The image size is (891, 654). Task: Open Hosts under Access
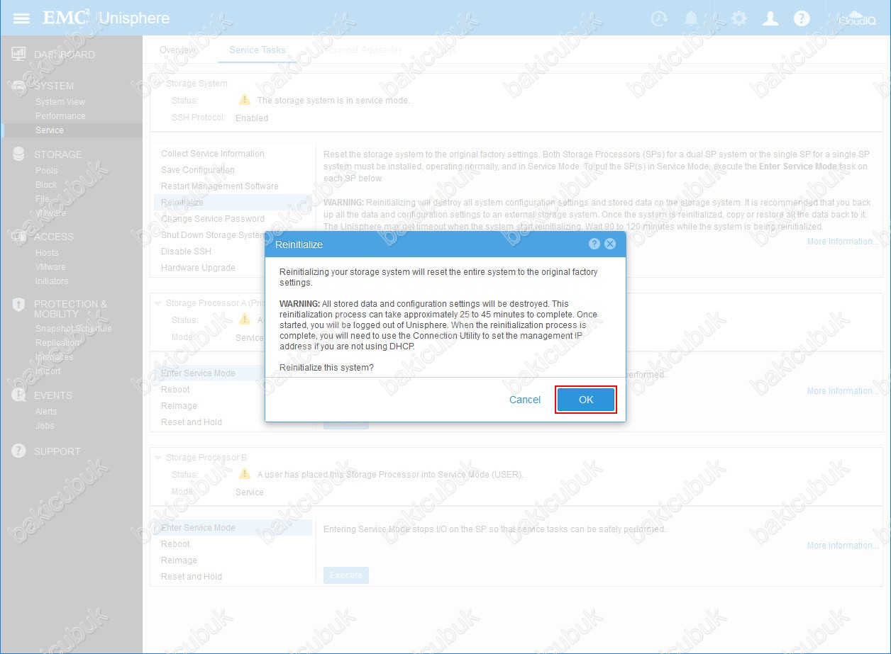click(47, 253)
